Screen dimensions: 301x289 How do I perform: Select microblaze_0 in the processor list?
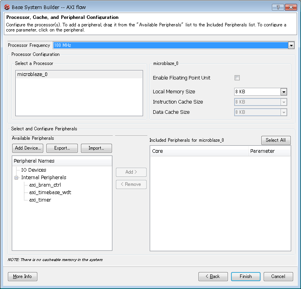[32, 74]
